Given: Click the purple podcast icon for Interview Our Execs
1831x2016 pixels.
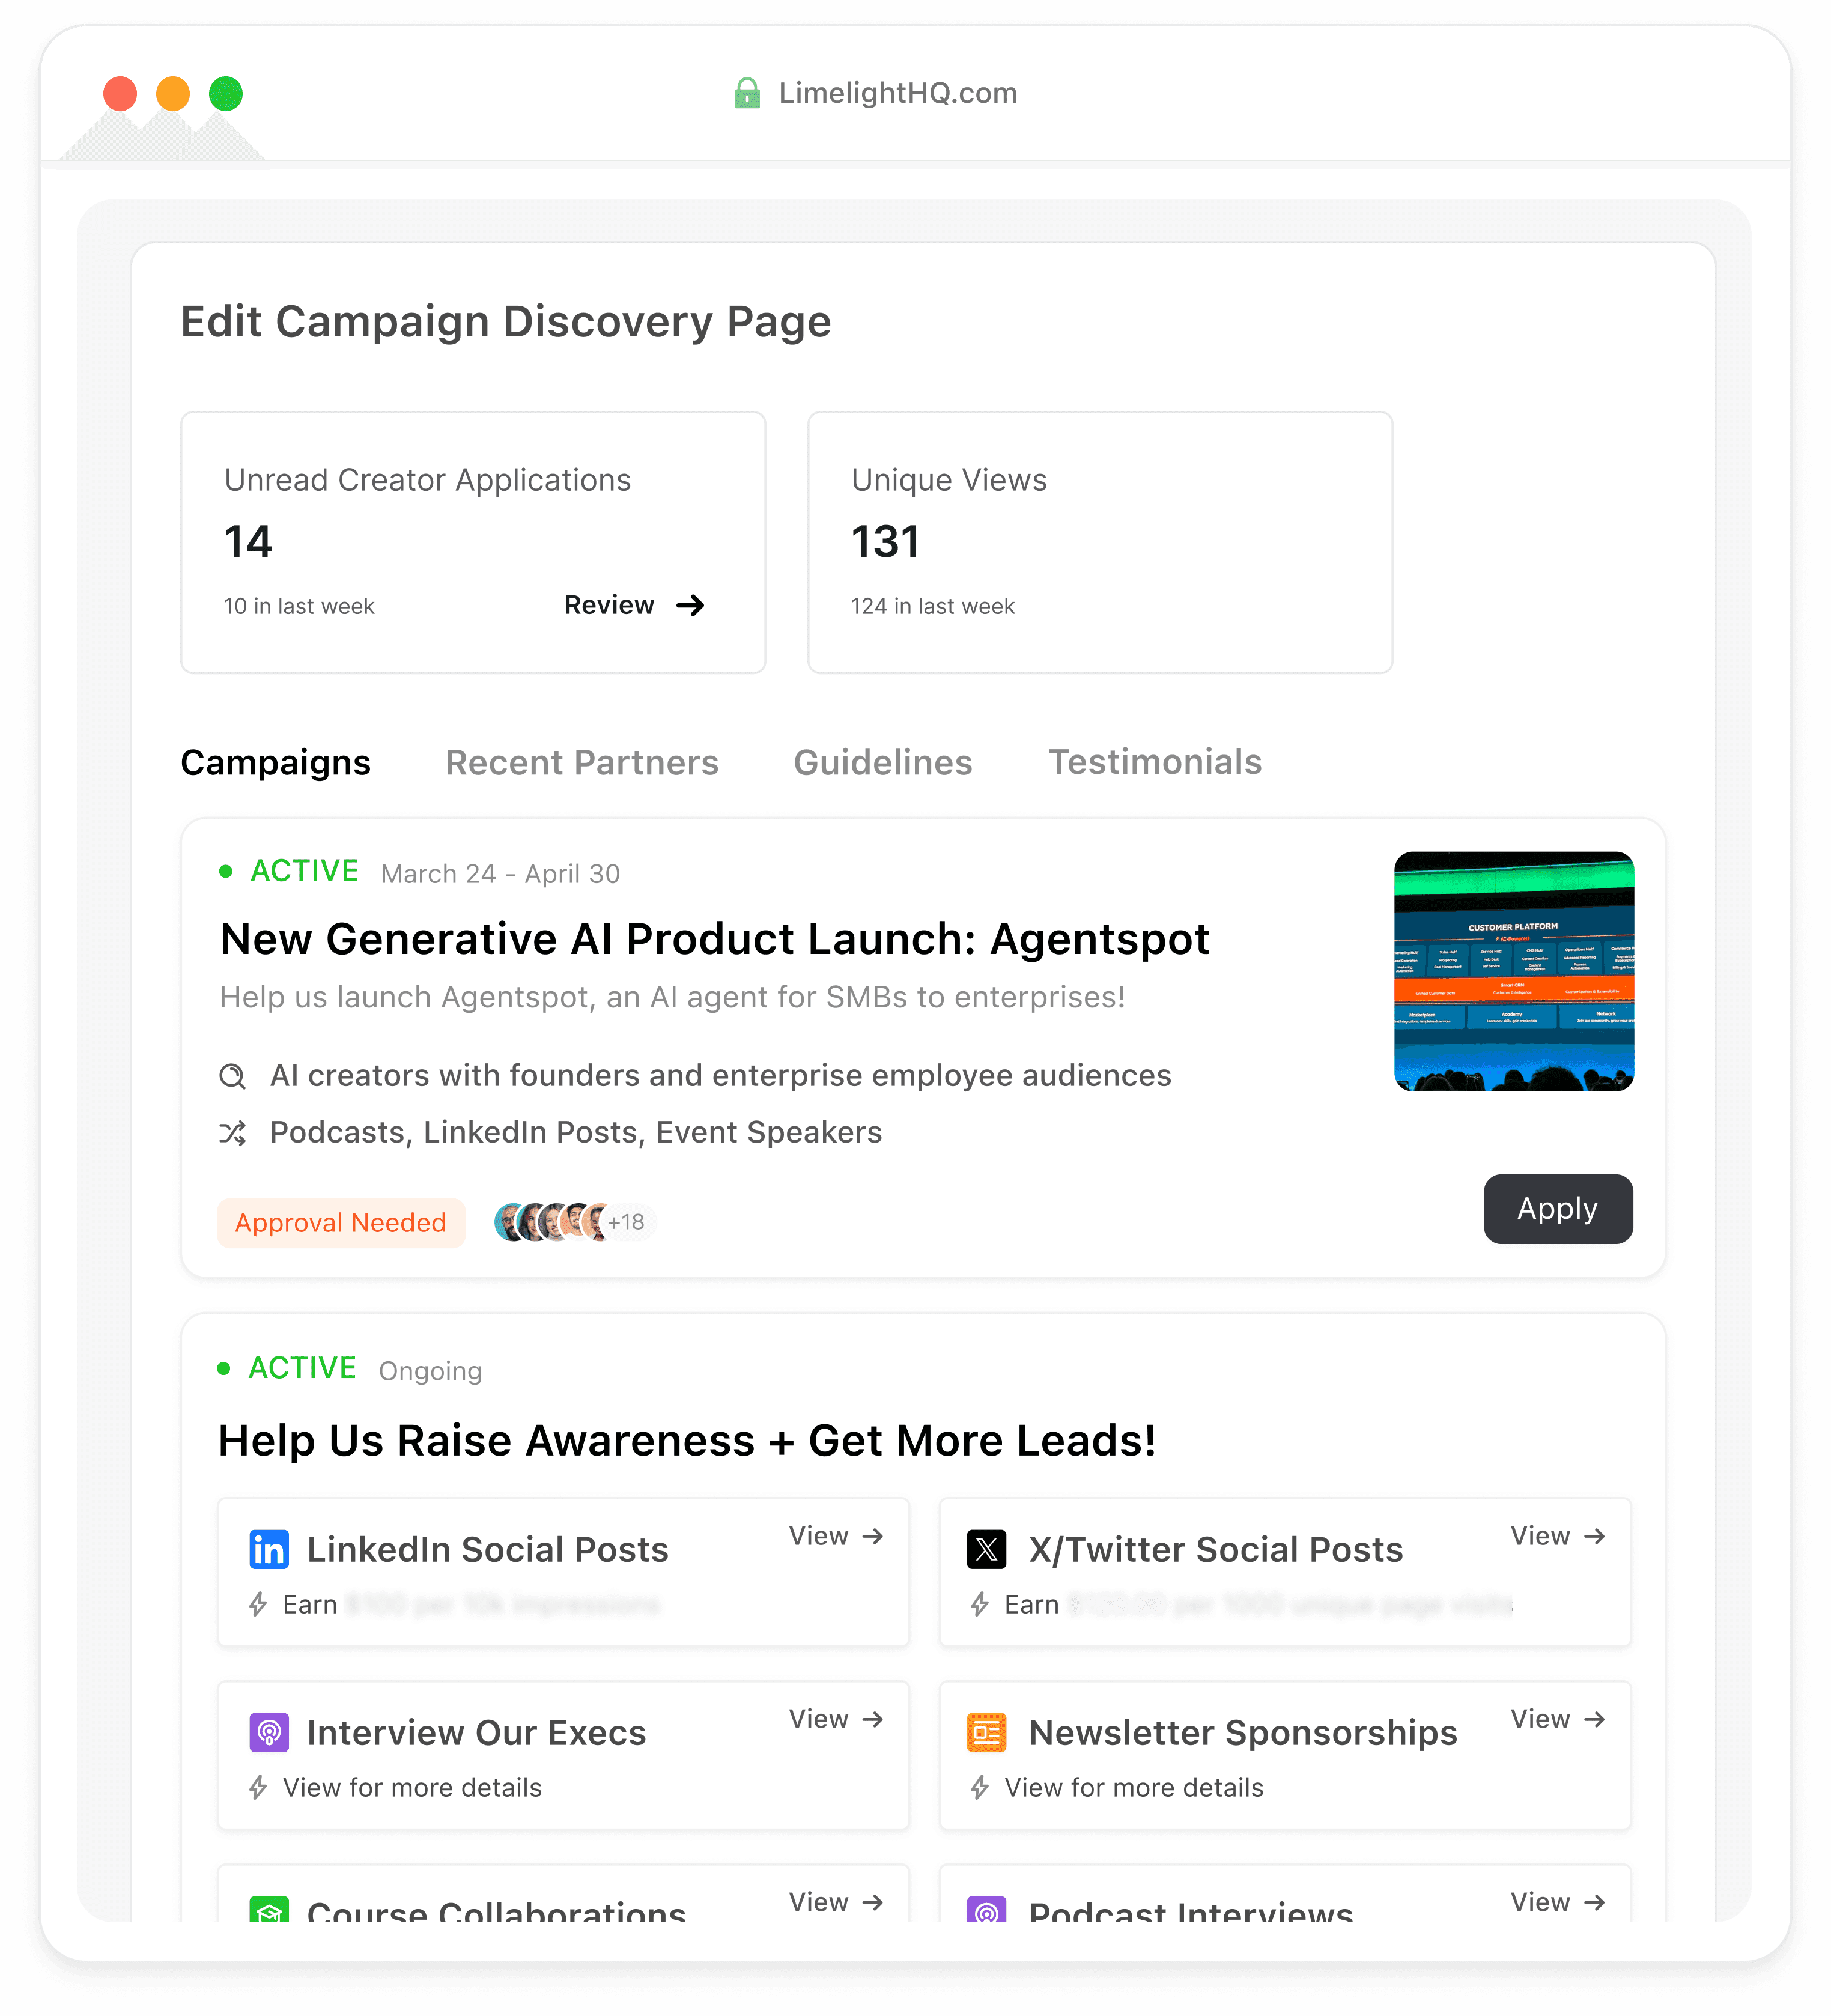Looking at the screenshot, I should point(269,1732).
